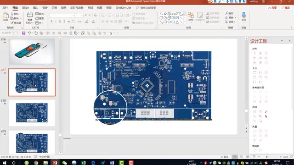294x165 pixels.
Task: Click the Save icon in quick access toolbar
Action: pos(23,33)
